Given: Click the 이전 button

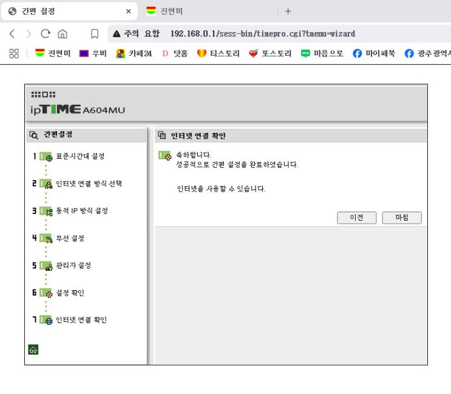Looking at the screenshot, I should (357, 218).
